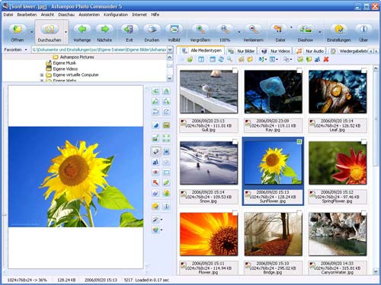Zoom in with the Vergrößern icon
The image size is (381, 285).
(x=200, y=30)
